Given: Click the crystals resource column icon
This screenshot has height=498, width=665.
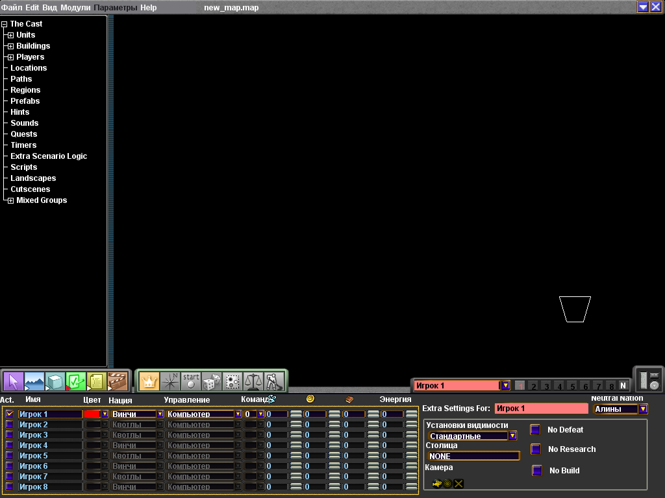Looking at the screenshot, I should click(272, 399).
